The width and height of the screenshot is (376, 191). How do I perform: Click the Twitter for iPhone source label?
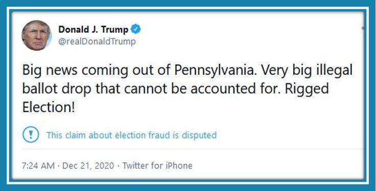coord(157,165)
